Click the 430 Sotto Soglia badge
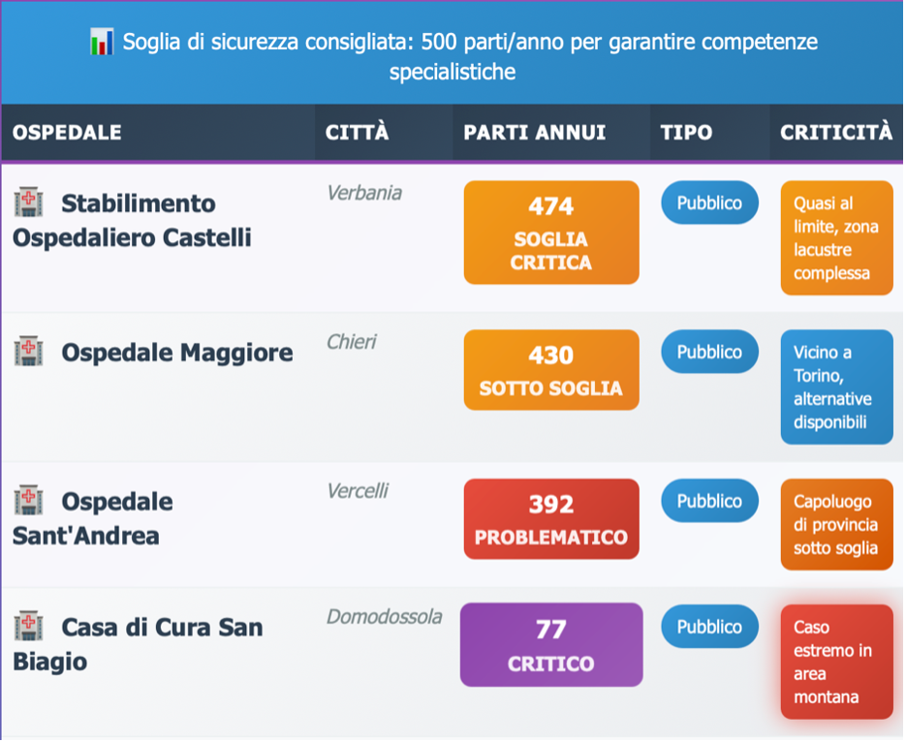The height and width of the screenshot is (742, 906). coord(550,370)
